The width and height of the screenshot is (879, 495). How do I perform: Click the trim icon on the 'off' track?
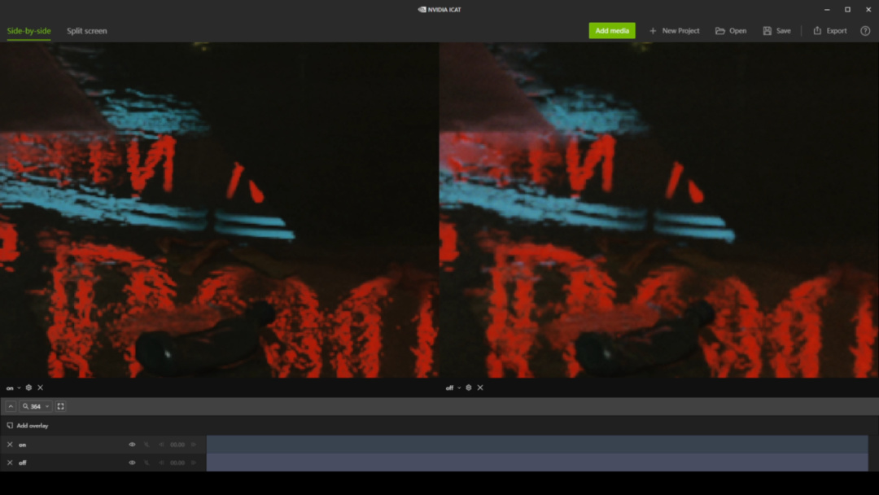[146, 462]
